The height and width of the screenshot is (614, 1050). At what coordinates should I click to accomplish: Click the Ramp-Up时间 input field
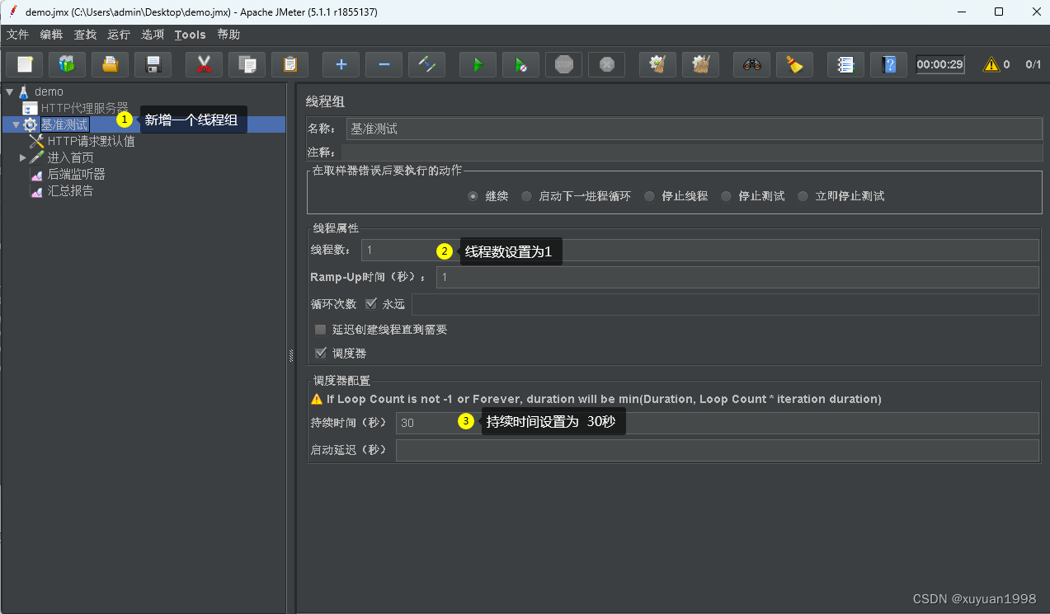coord(737,277)
